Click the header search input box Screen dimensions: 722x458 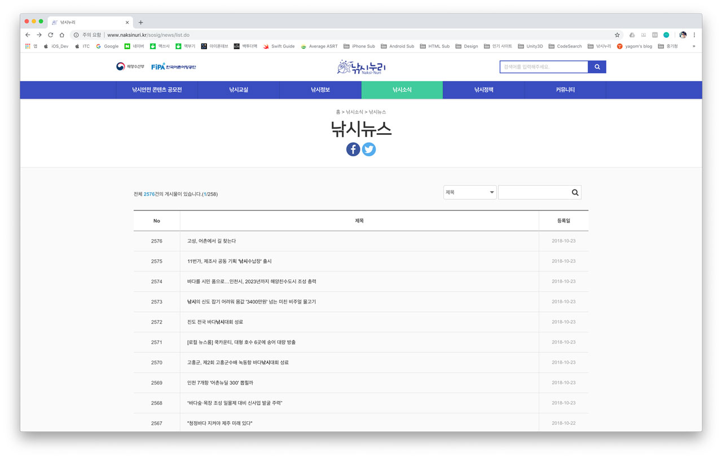pyautogui.click(x=544, y=67)
